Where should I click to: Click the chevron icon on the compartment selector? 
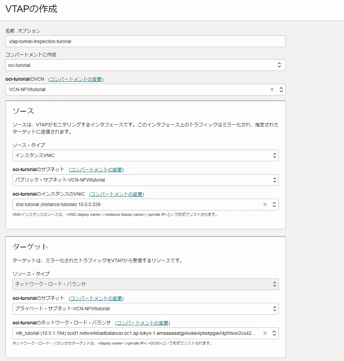(x=279, y=65)
